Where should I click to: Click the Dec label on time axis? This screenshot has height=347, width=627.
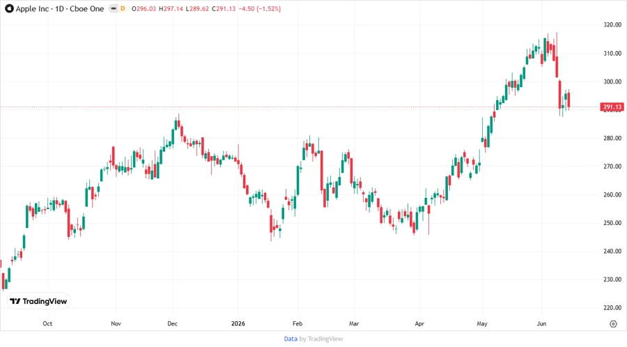coord(172,323)
